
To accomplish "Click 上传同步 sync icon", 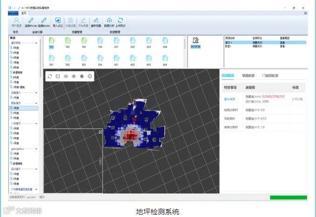I will 121,20.
